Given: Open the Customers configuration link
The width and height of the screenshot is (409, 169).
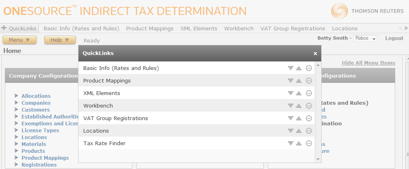Looking at the screenshot, I should pos(36,110).
